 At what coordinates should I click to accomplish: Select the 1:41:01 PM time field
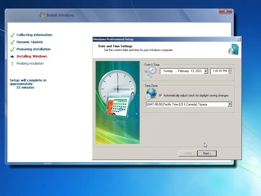219,71
